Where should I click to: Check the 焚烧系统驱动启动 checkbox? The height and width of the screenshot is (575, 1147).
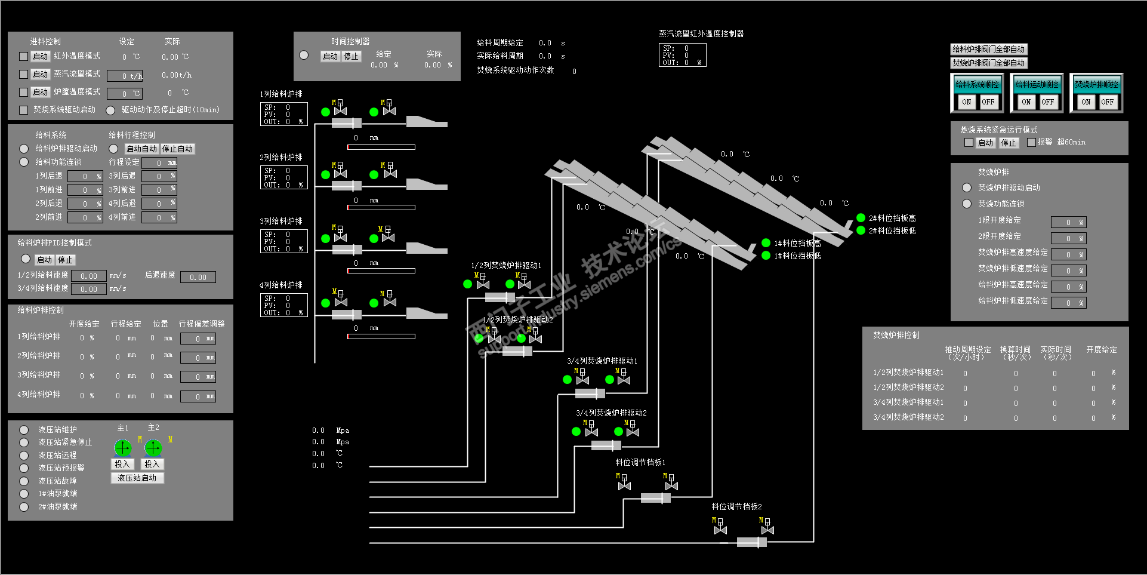point(24,110)
